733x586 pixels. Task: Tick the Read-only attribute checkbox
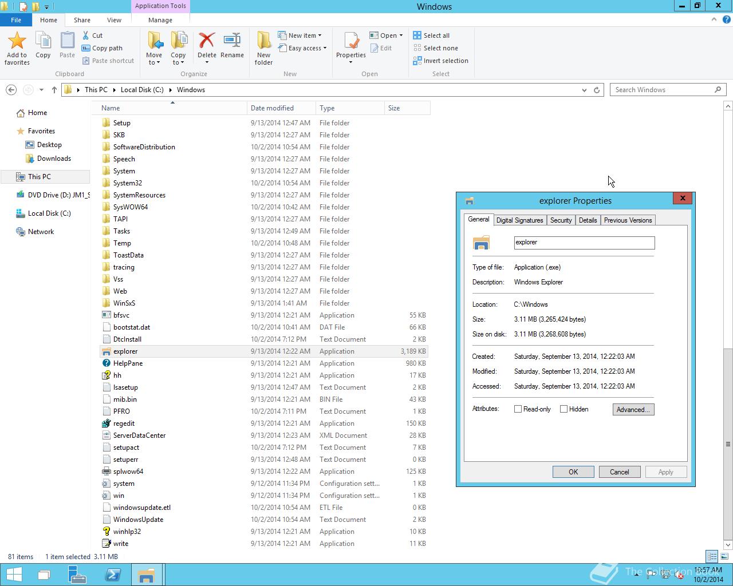[x=518, y=409]
